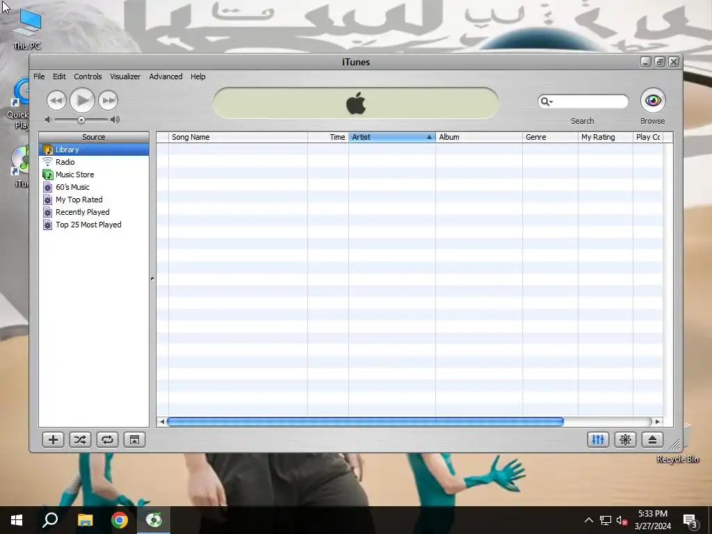Show hidden tray icons chevron

tap(588, 520)
